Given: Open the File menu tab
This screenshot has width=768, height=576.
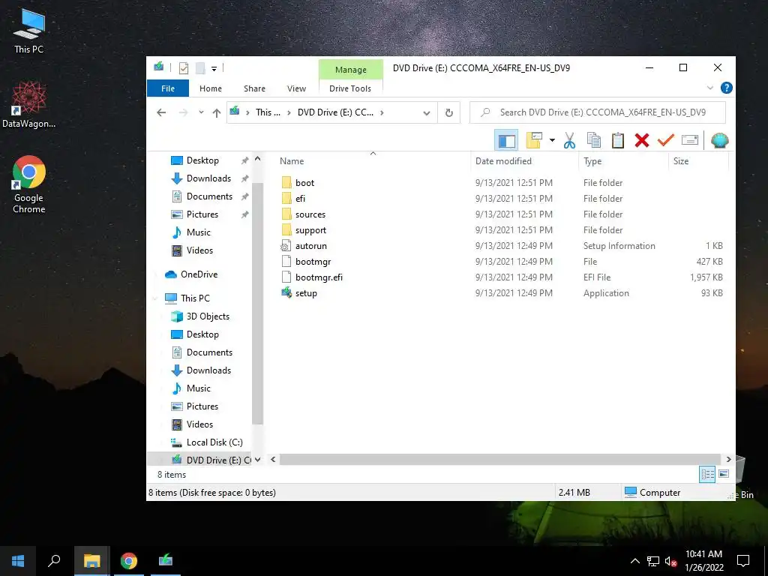Looking at the screenshot, I should click(x=167, y=88).
